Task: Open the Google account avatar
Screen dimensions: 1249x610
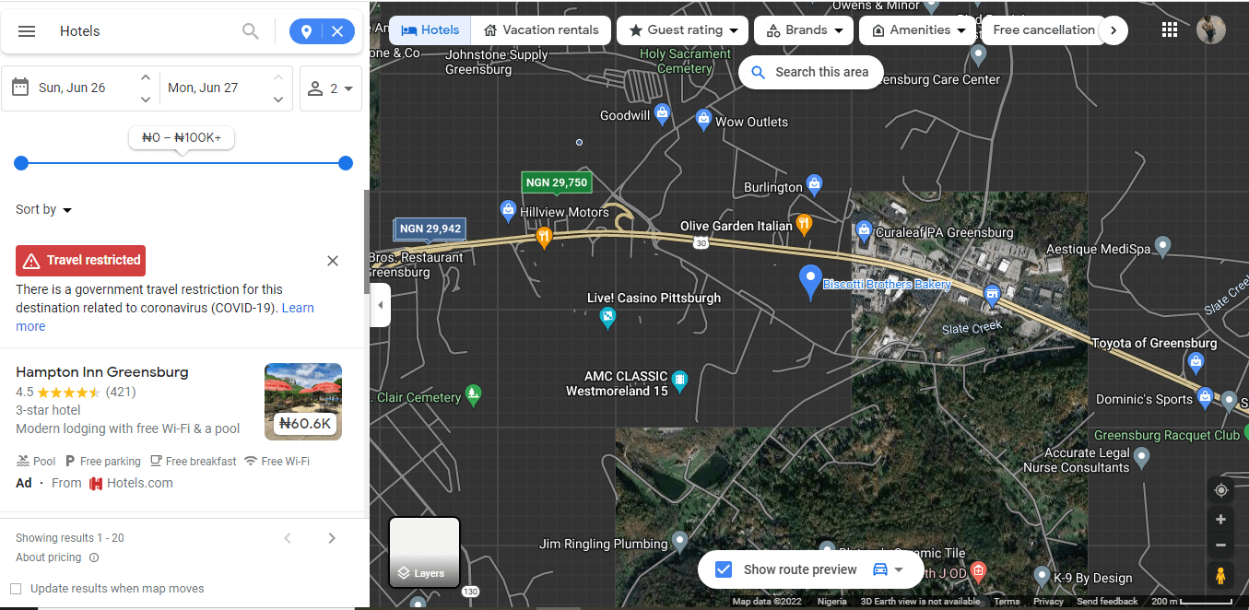Action: [x=1211, y=29]
